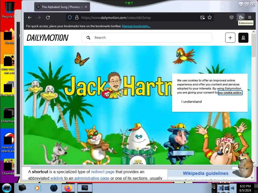Accept cookies with I understand button
Screen dimensions: 258x193
pyautogui.click(x=191, y=102)
